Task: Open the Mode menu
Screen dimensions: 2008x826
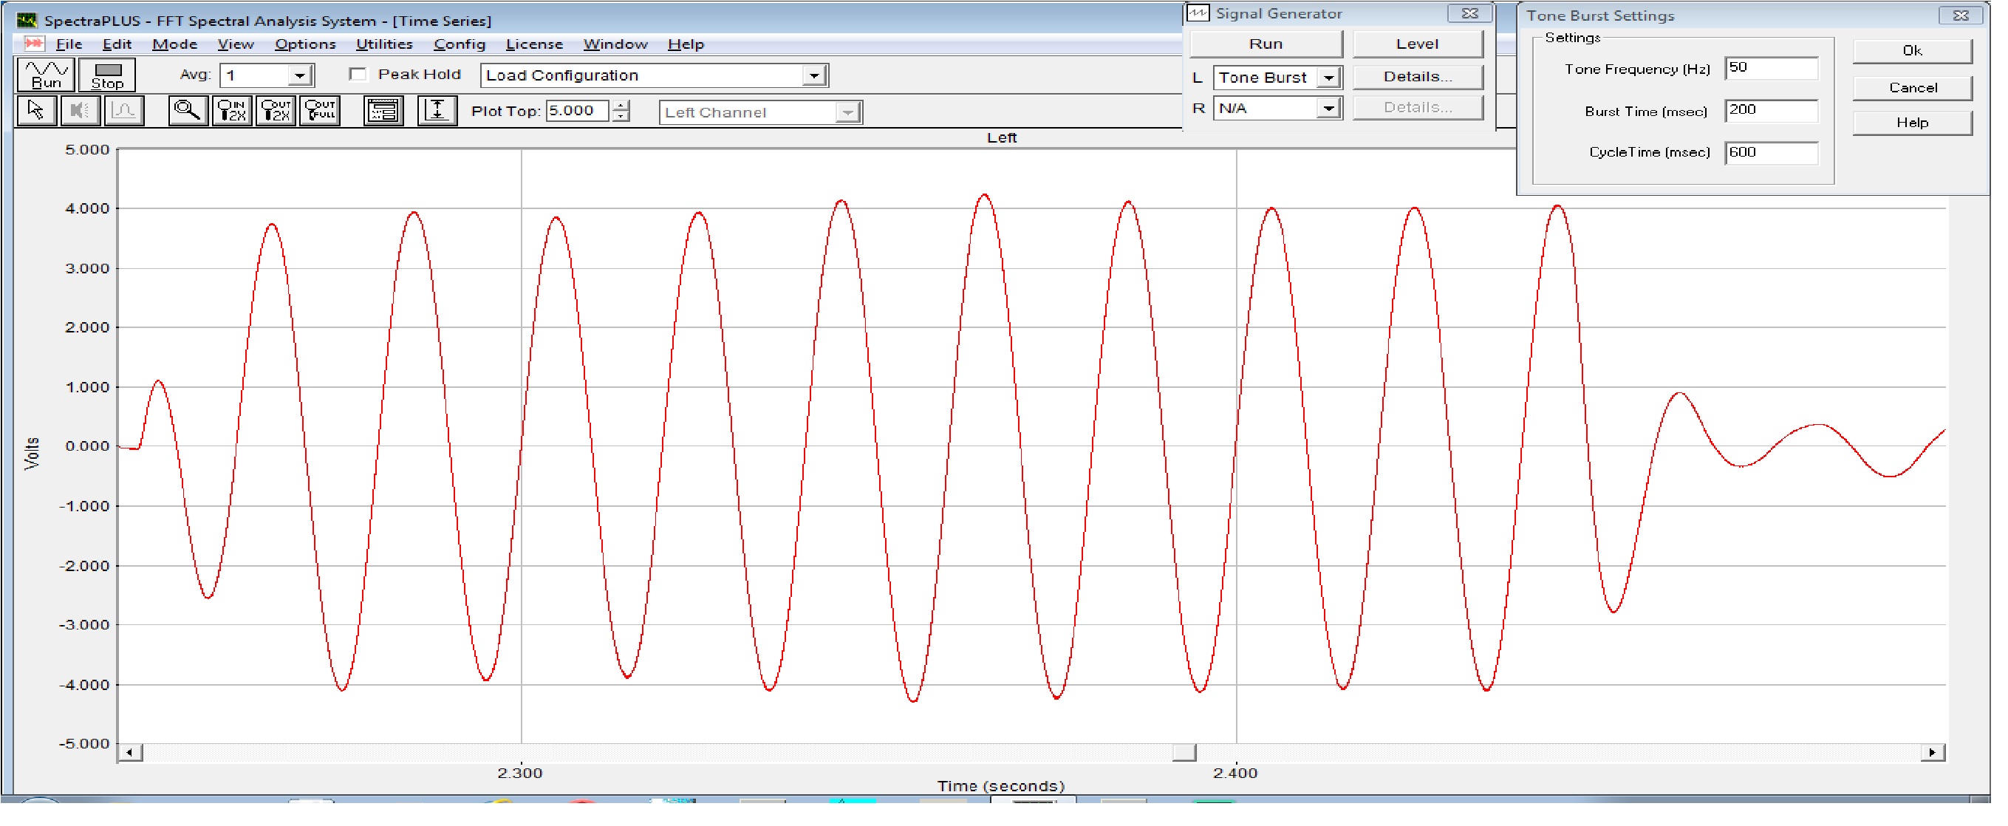Action: pyautogui.click(x=174, y=44)
